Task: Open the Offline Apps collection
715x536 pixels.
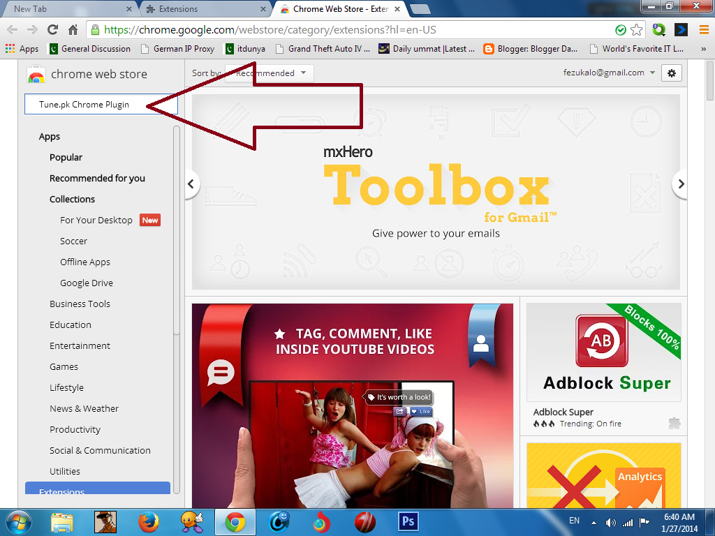Action: tap(84, 262)
